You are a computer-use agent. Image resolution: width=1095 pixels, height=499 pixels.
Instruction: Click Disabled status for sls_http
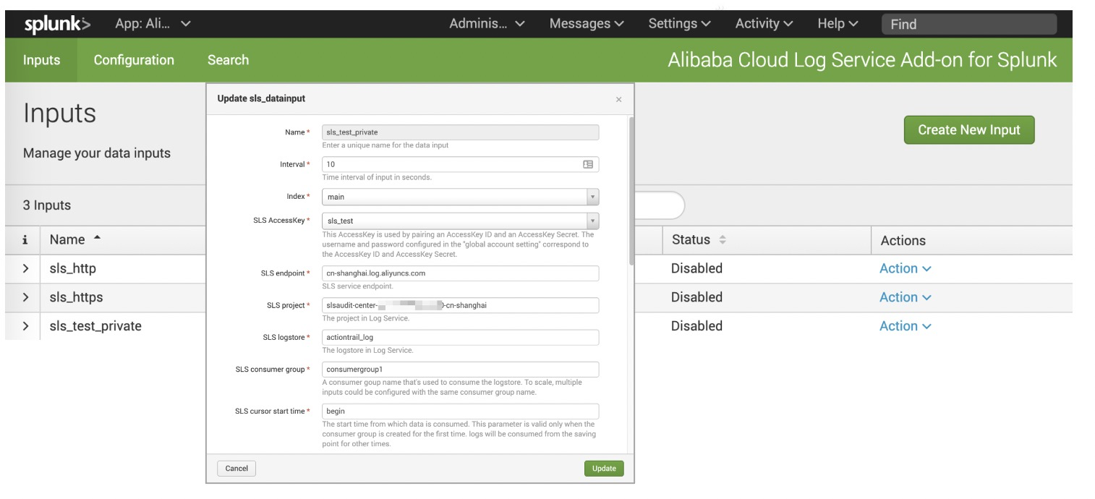click(696, 268)
